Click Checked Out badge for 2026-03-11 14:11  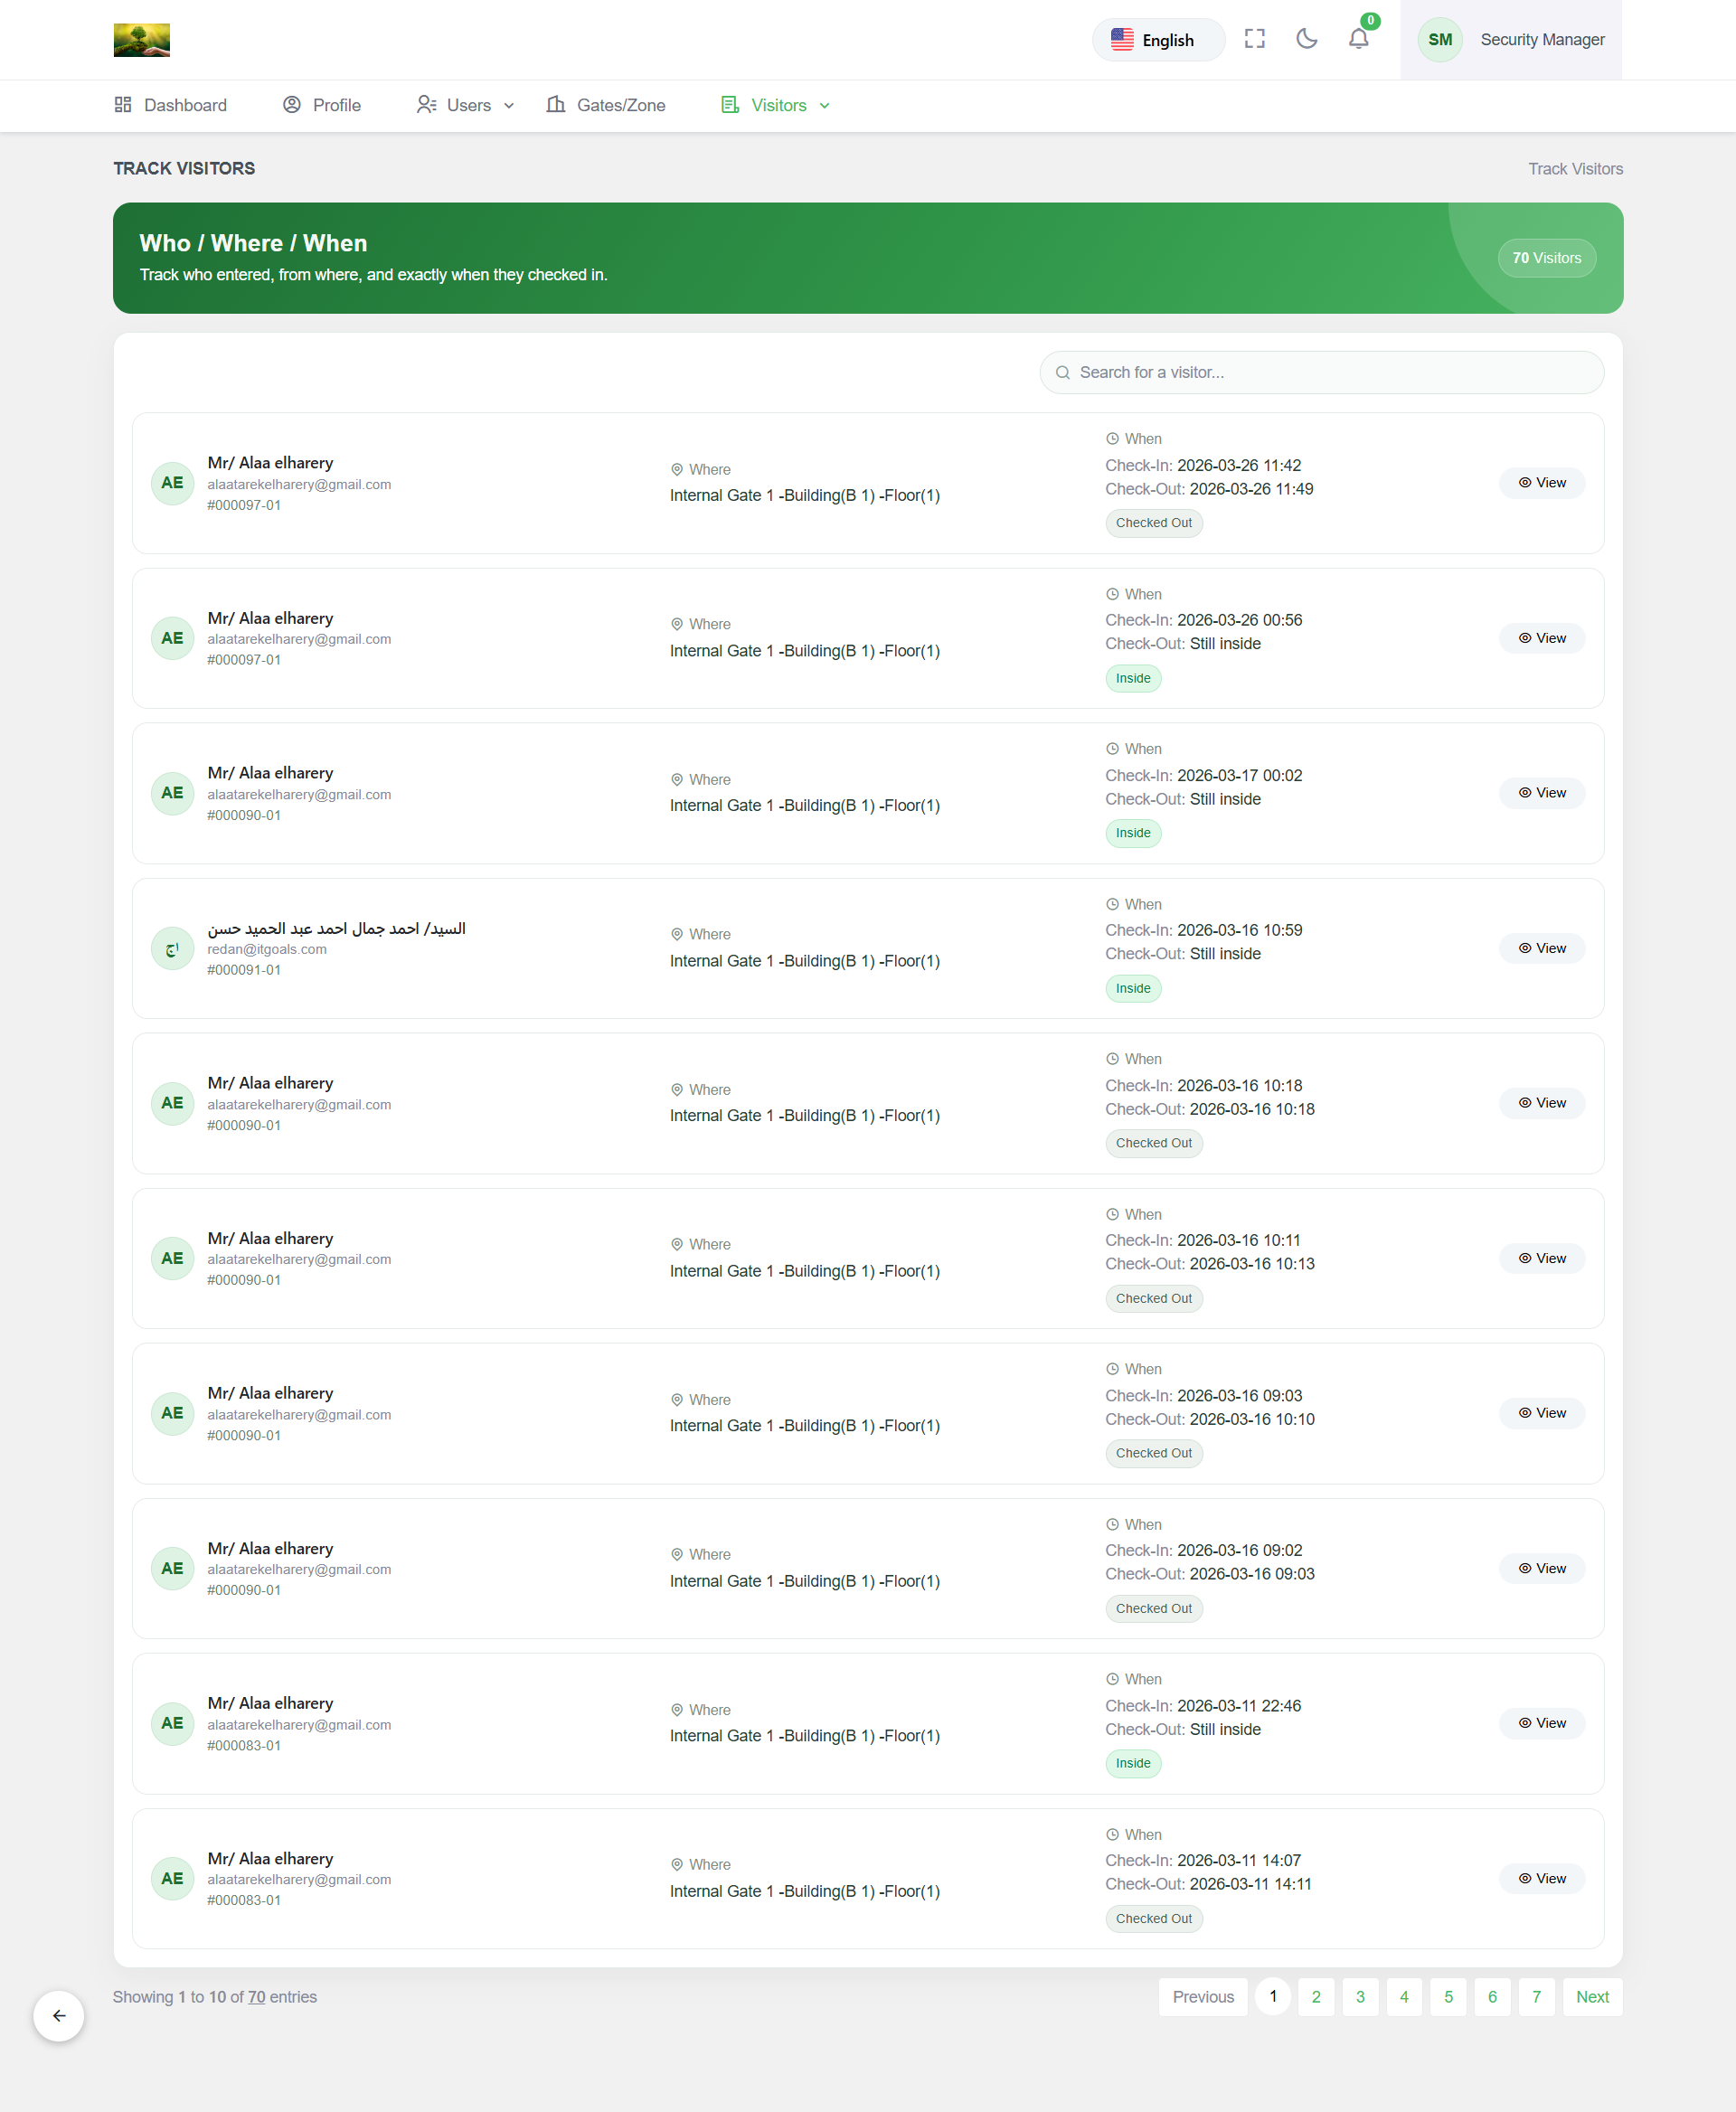[x=1154, y=1919]
